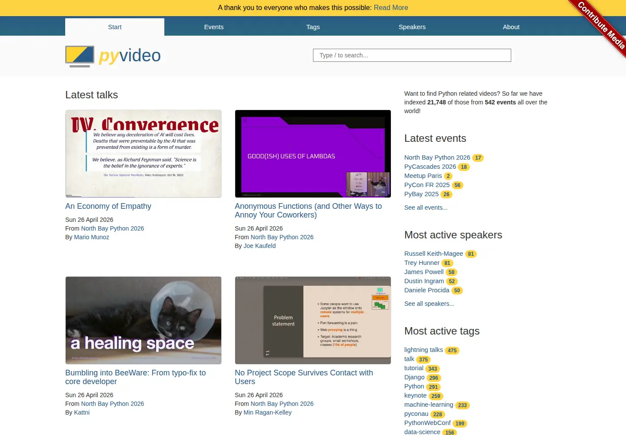Open the tutorial tag
Viewport: 626px width, 435px height.
click(x=413, y=368)
